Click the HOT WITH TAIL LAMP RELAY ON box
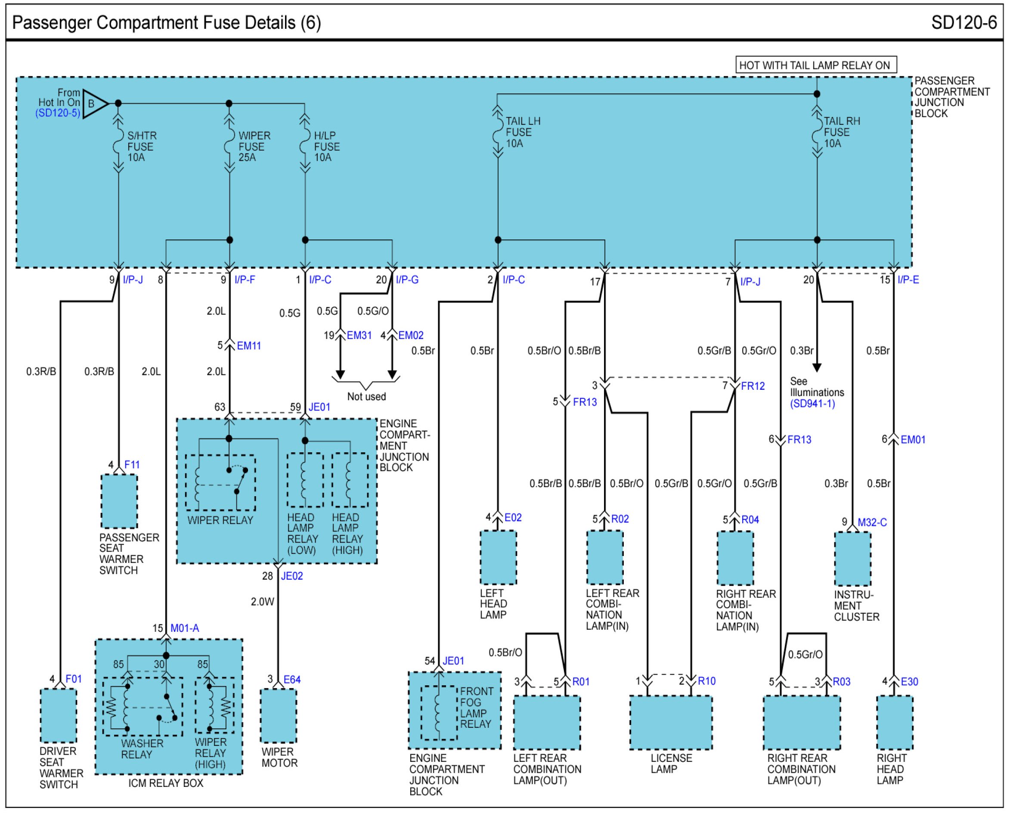The image size is (1010, 814). [x=816, y=65]
